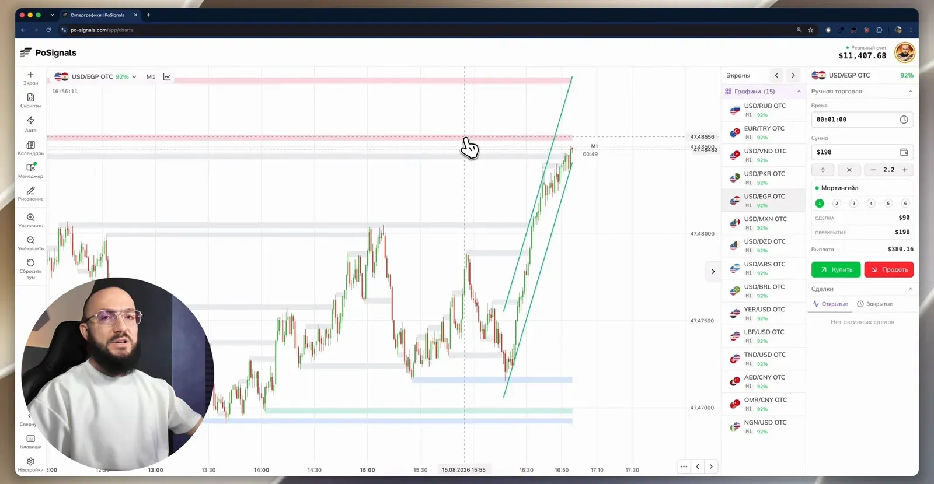Click the clock icon in the Время field
The width and height of the screenshot is (934, 484).
point(904,120)
